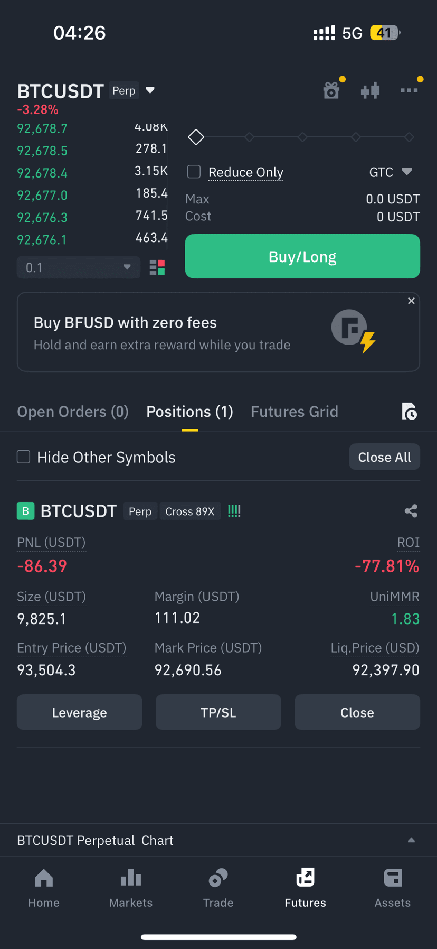
Task: Open the GTC time-in-force dropdown
Action: [390, 172]
